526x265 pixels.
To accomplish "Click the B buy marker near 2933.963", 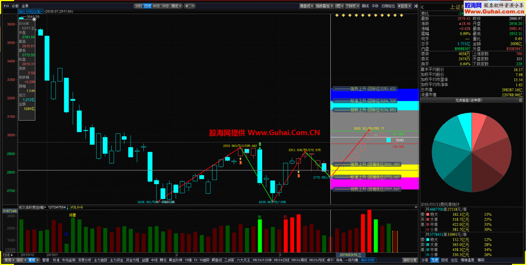I will click(x=240, y=162).
